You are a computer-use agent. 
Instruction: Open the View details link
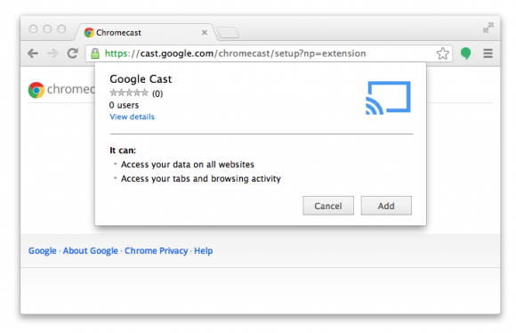point(132,117)
